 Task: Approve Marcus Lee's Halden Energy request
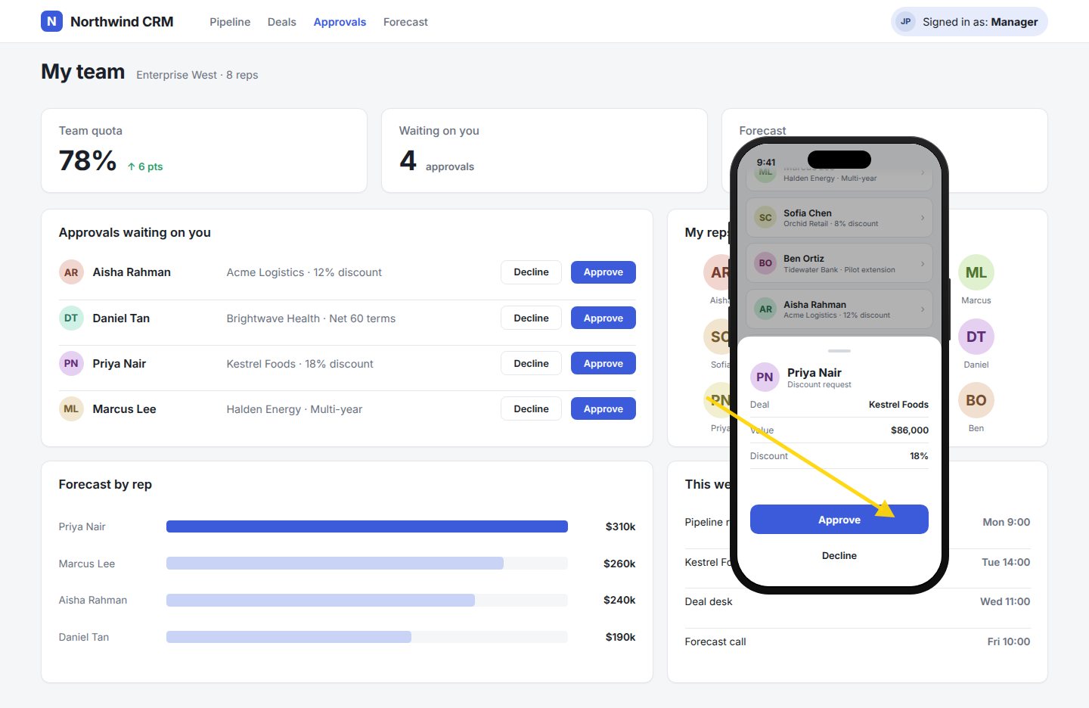pyautogui.click(x=603, y=409)
